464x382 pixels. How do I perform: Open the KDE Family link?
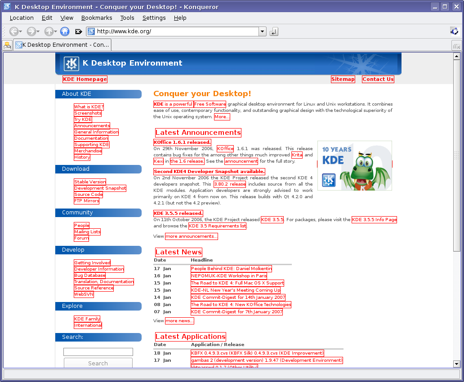pyautogui.click(x=87, y=319)
